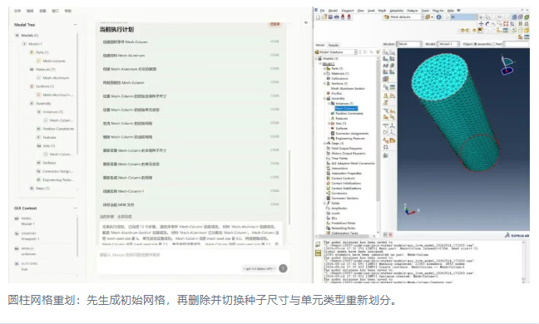This screenshot has height=324, width=539.
Task: Expand Materials (1) in Abaqus model tree
Action: point(324,73)
